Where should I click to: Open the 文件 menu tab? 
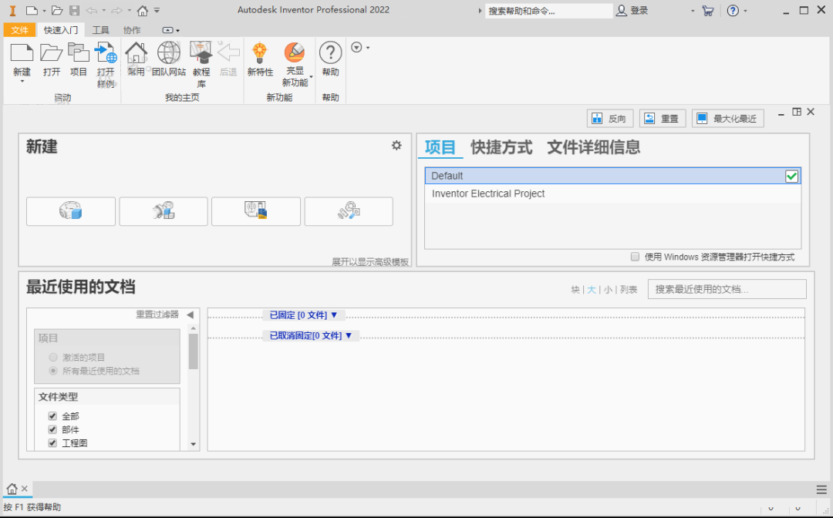click(x=19, y=30)
